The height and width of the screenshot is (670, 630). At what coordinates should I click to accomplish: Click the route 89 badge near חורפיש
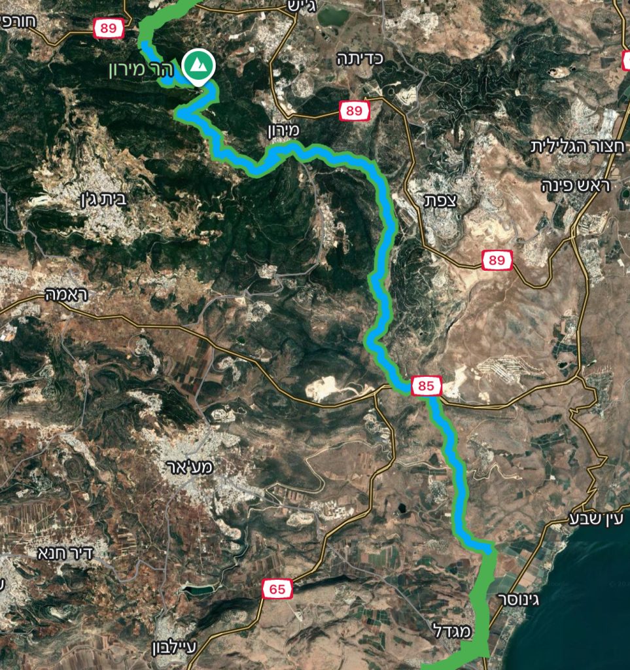pos(108,29)
